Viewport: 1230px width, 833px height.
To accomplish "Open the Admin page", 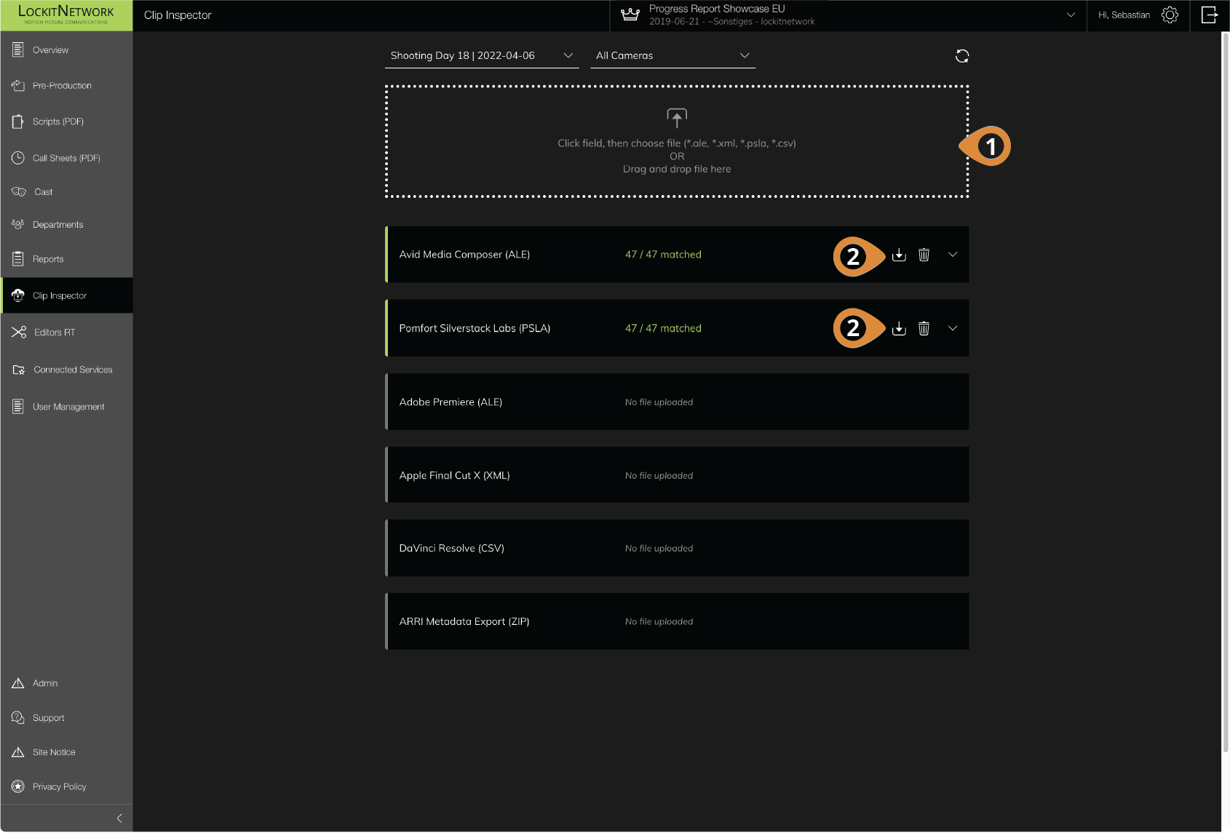I will tap(66, 683).
